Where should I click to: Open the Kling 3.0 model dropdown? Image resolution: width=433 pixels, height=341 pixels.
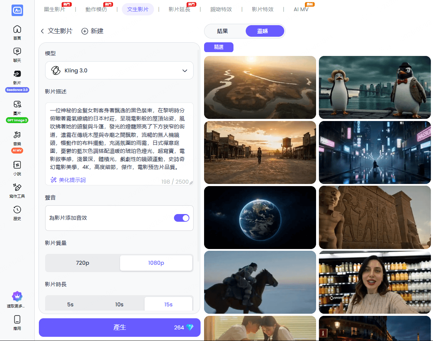119,70
